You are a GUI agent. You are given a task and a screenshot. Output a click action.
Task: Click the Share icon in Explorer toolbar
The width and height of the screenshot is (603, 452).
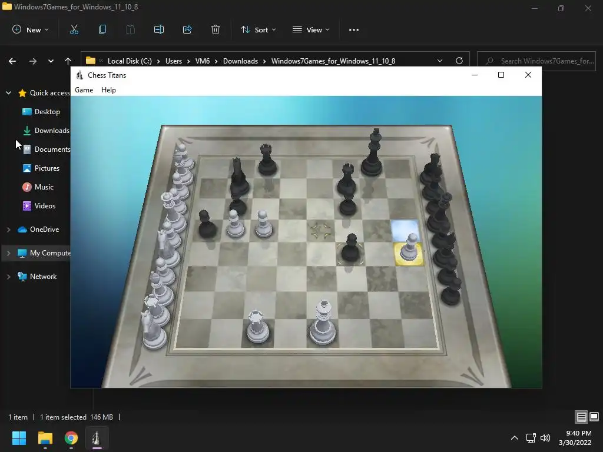tap(187, 29)
